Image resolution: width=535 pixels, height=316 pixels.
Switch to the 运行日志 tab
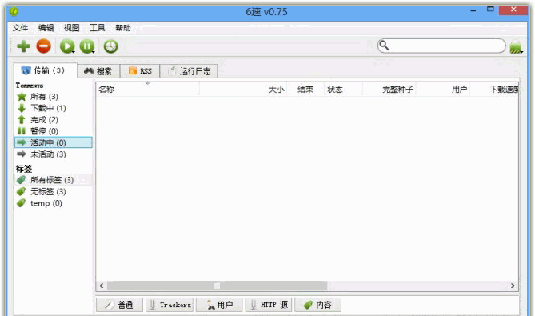pyautogui.click(x=189, y=71)
